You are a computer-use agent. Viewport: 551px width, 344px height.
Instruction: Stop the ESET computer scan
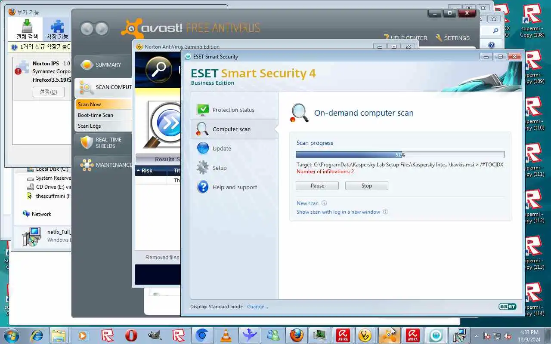(x=367, y=186)
